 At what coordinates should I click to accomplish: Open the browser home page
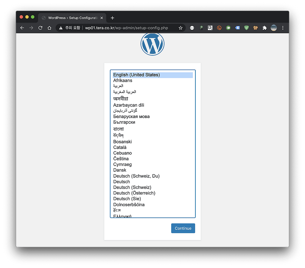49,28
